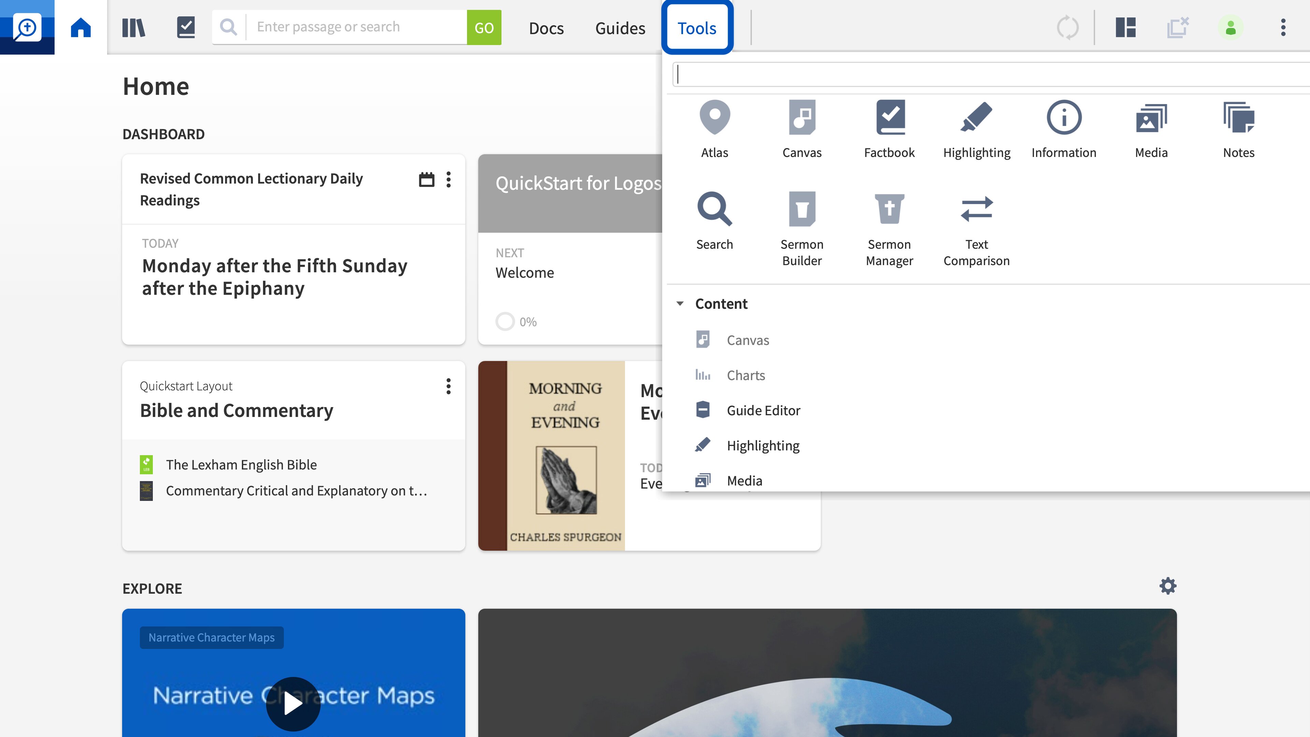Click the search magnifier in command box
Screen dimensions: 1310x737
tap(228, 27)
